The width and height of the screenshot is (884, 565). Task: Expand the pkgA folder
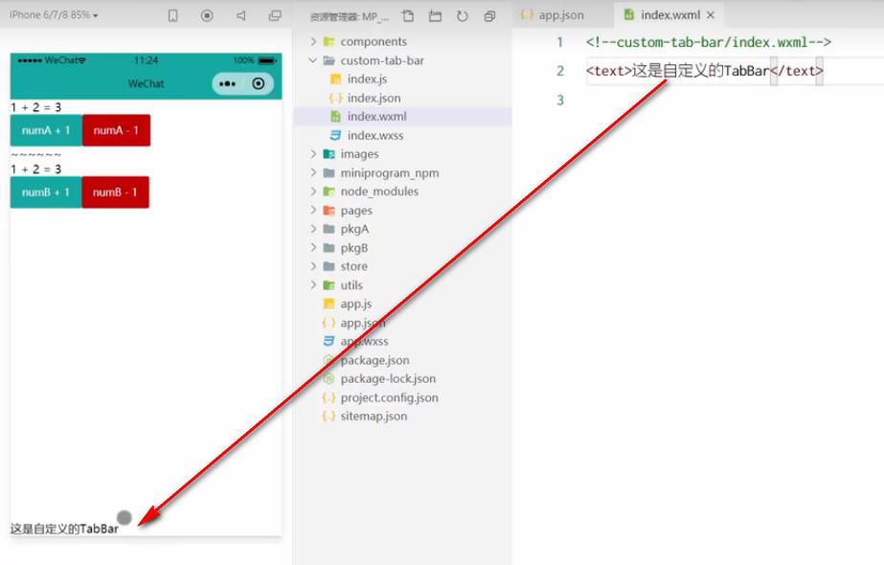pyautogui.click(x=313, y=229)
